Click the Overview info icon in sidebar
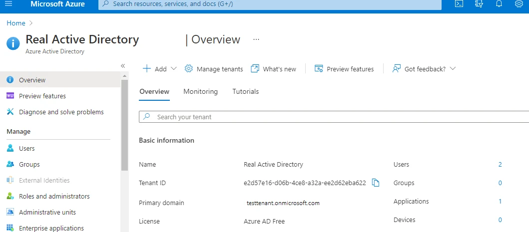This screenshot has width=529, height=232. (10, 80)
